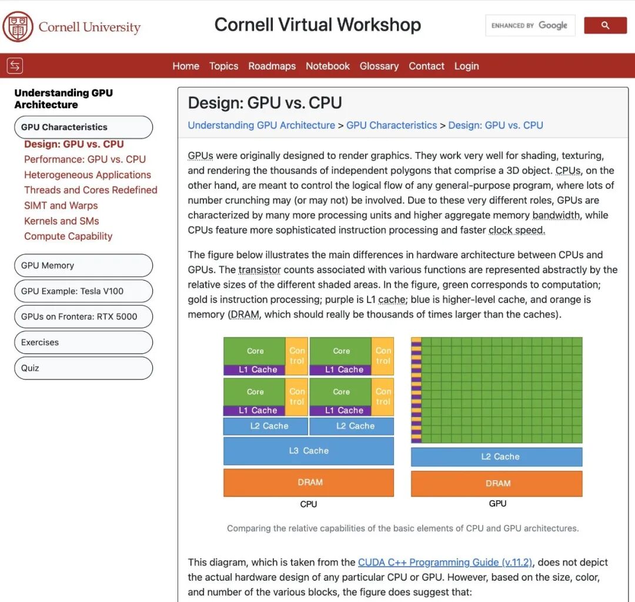Expand GPUs on Frontera: RTX 5000
Viewport: 635px width, 602px height.
tap(83, 317)
